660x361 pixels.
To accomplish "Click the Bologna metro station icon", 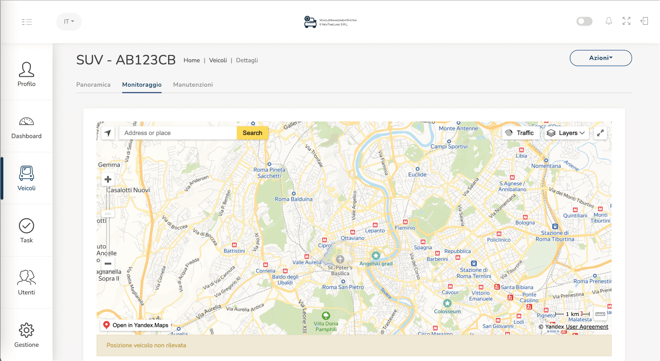I will (525, 217).
